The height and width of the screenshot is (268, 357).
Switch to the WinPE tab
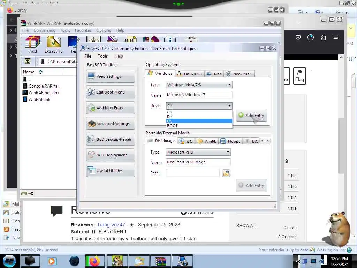[x=207, y=141]
